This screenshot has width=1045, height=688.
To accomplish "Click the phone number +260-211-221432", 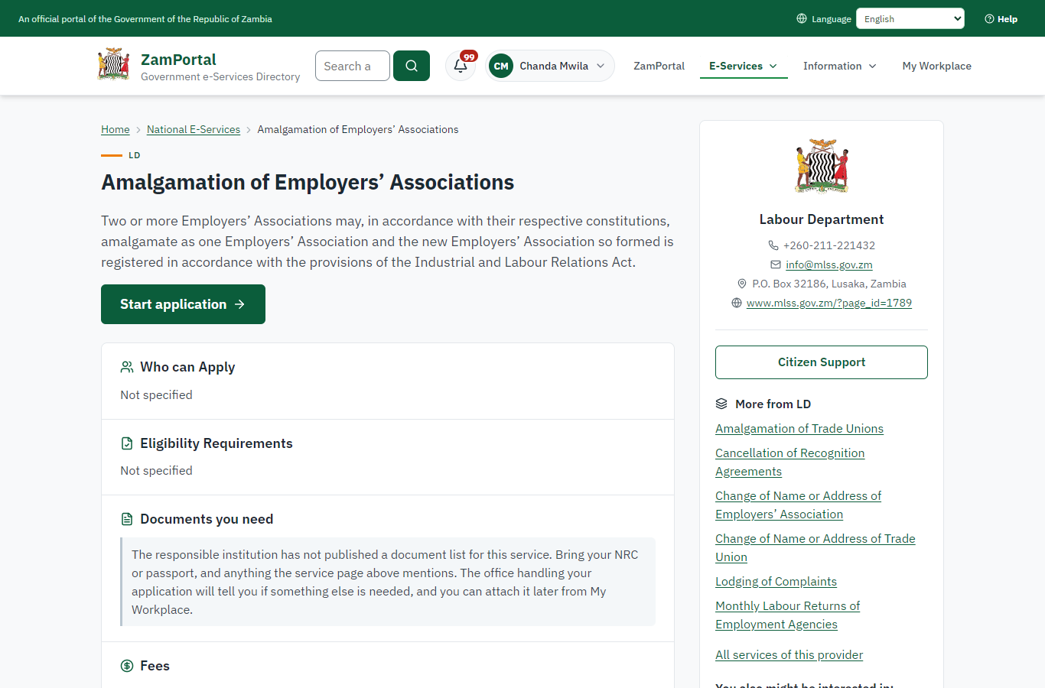I will tap(829, 245).
